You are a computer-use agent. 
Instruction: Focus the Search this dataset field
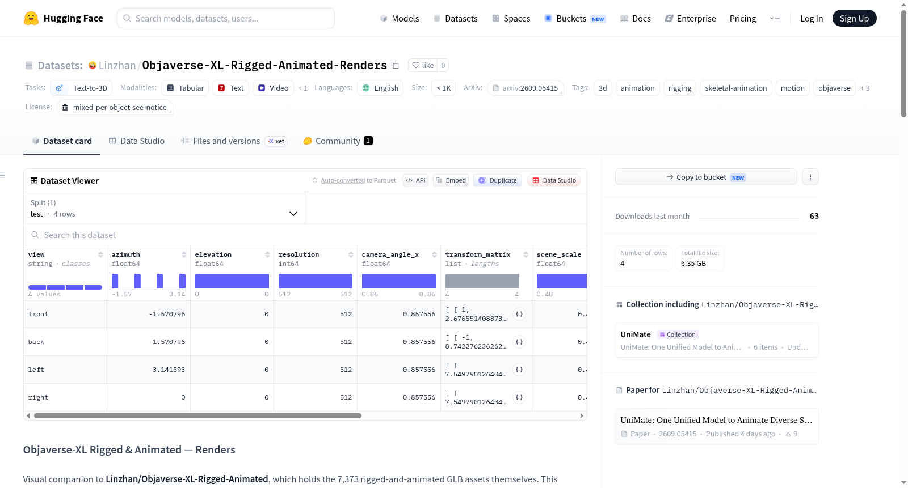tap(305, 235)
